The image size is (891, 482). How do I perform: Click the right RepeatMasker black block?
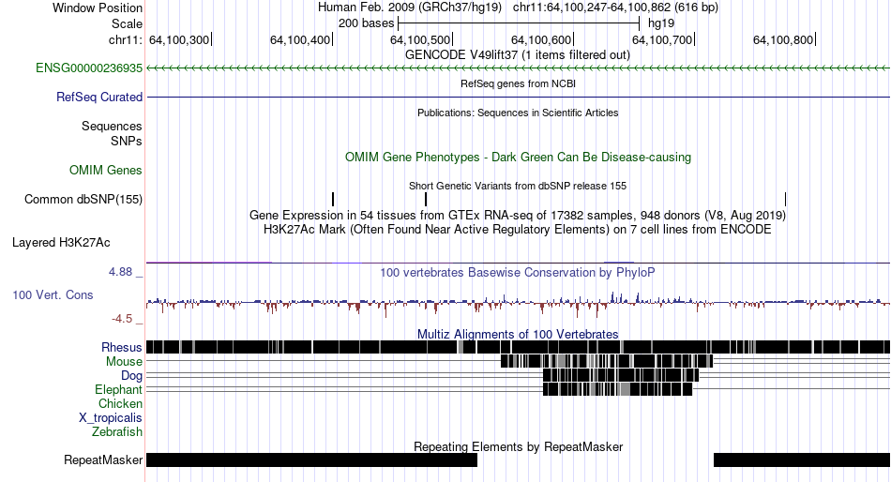coord(802,459)
